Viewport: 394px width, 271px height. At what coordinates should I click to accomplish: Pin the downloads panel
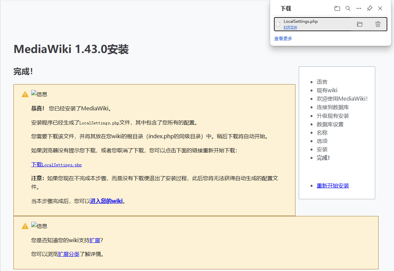(370, 8)
